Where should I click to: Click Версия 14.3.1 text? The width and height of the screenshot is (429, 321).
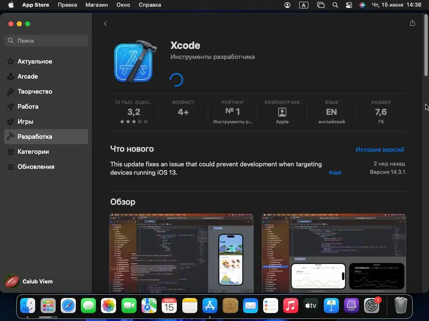click(388, 172)
